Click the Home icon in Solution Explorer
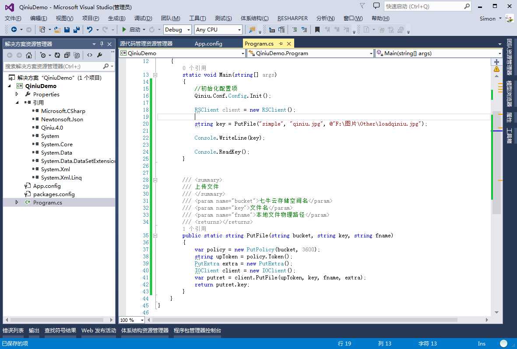 (29, 55)
